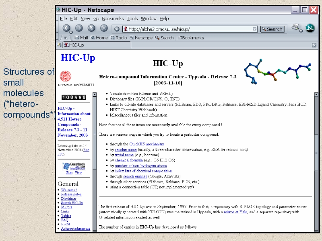Open the Edit menu
Screen dimensions: 322x241
coord(74,18)
